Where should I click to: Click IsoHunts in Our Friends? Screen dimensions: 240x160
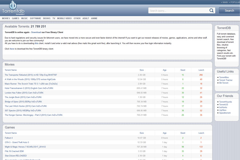[x=223, y=107]
